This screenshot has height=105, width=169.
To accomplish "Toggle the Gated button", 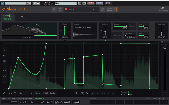I will coord(132,26).
